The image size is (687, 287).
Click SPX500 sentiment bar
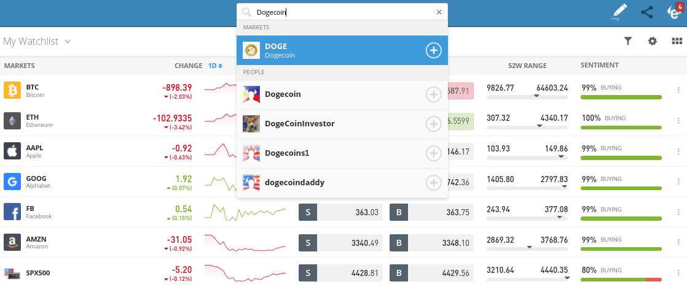click(x=621, y=279)
